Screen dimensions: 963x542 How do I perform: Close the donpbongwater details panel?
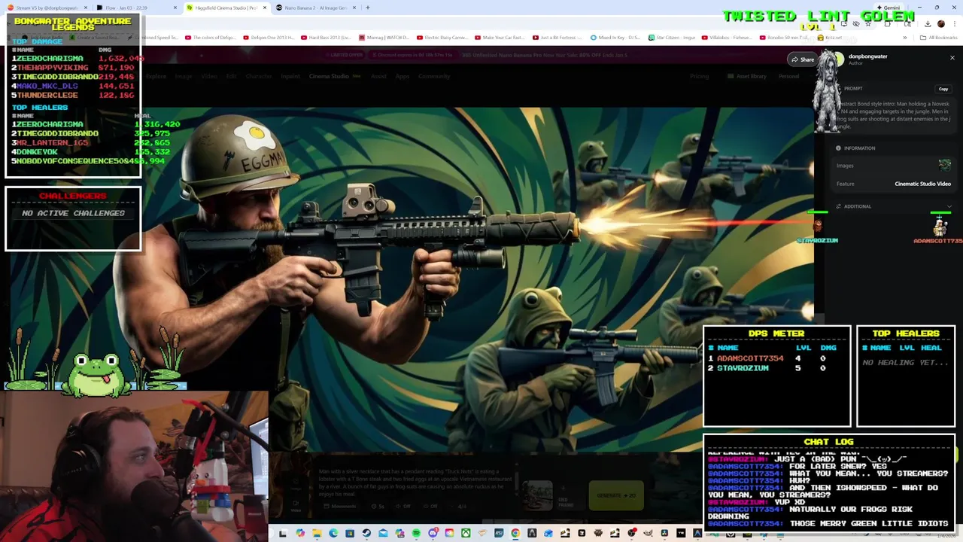[x=952, y=58]
